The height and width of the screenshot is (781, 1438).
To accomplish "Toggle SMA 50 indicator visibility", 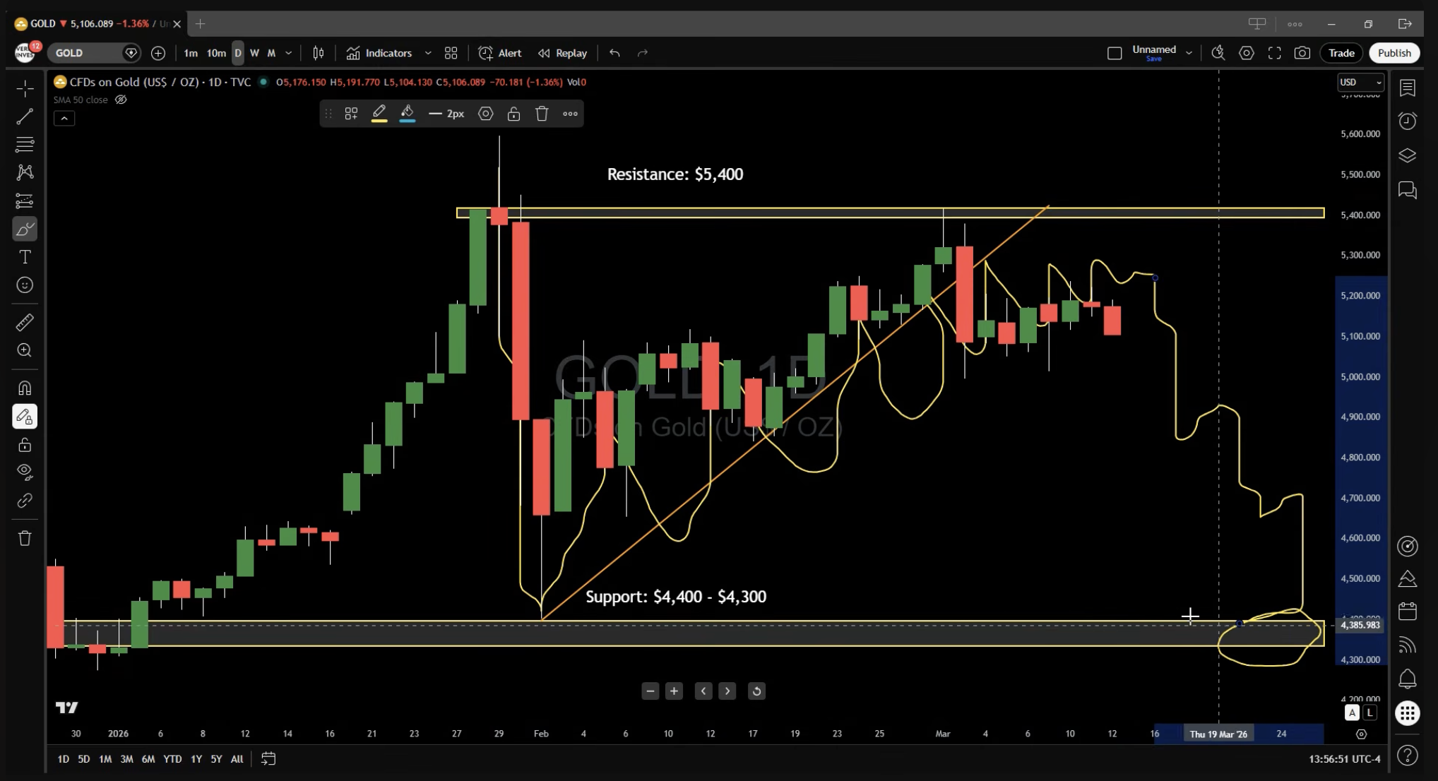I will [121, 100].
